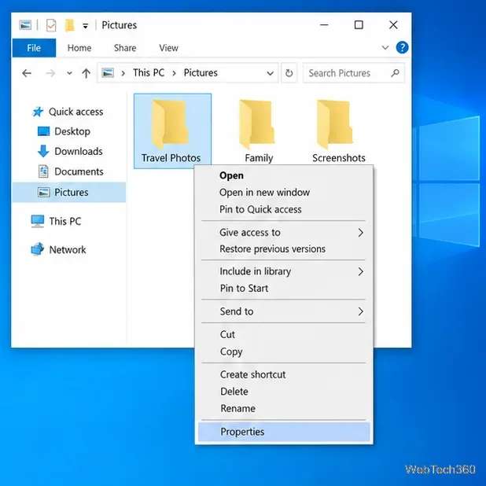Click the Desktop icon in the sidebar
Screen dimensions: 486x486
click(x=43, y=131)
